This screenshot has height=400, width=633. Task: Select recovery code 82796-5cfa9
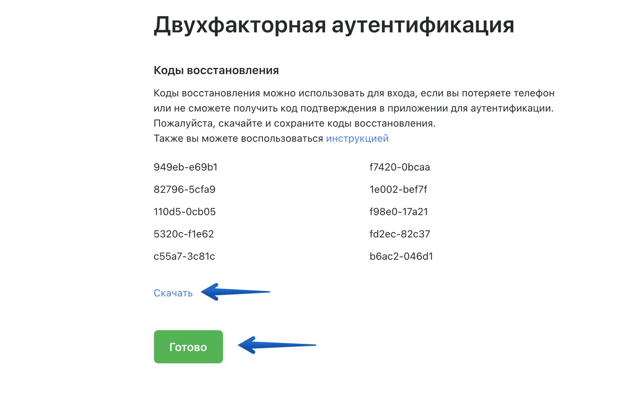click(x=185, y=190)
